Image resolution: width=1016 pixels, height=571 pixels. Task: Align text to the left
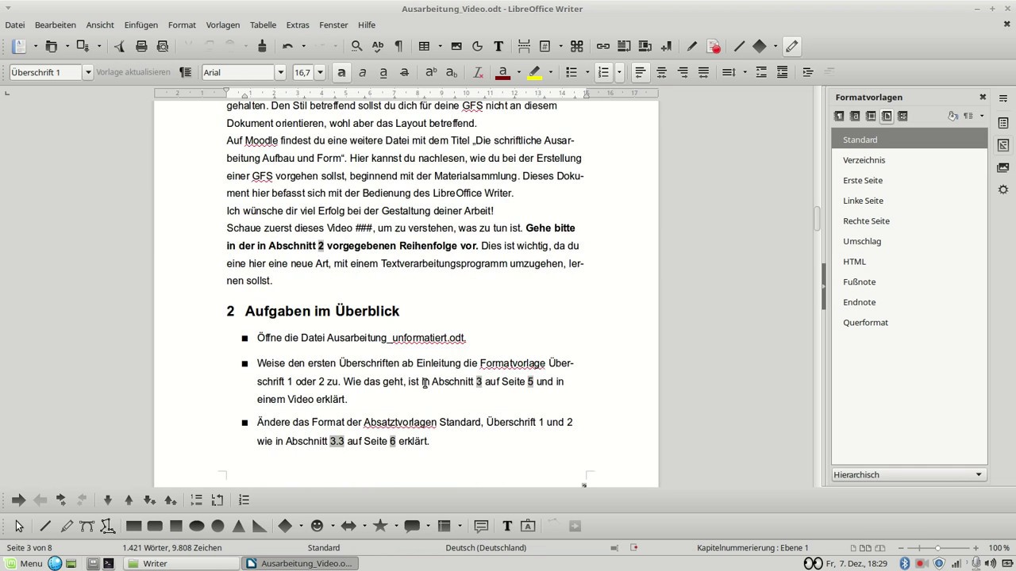[640, 72]
